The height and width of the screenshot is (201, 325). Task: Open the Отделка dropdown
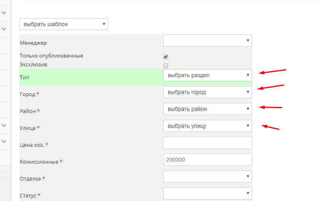pos(208,176)
